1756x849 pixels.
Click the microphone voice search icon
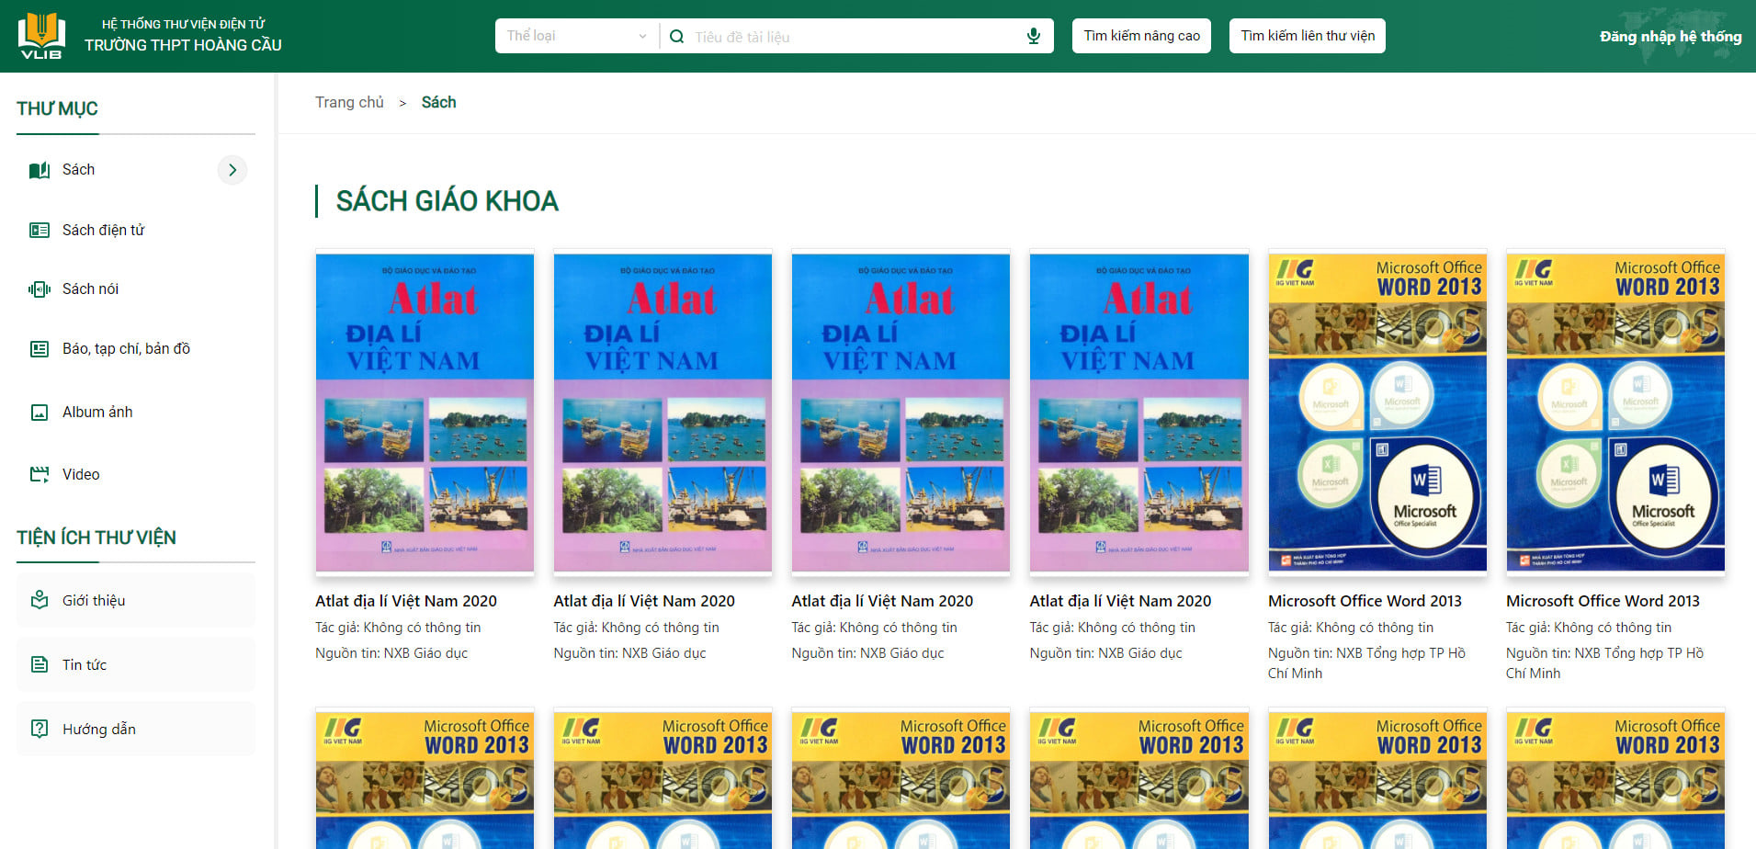[x=1034, y=37]
